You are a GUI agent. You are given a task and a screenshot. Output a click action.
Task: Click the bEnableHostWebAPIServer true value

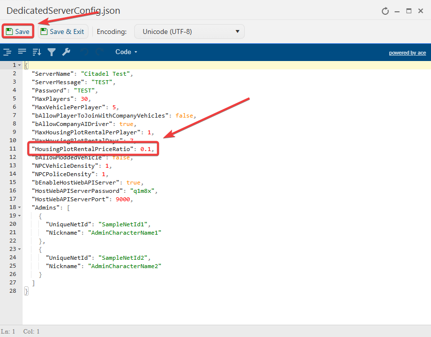click(x=133, y=183)
